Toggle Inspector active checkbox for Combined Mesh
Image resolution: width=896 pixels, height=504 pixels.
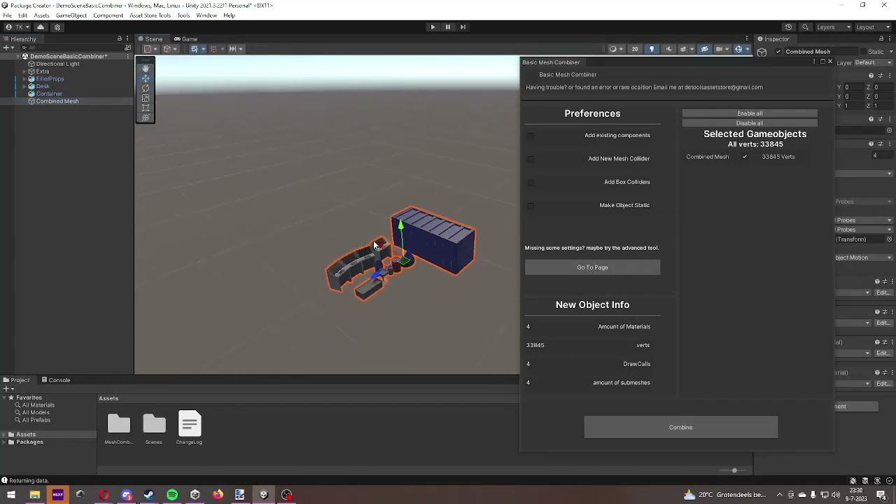point(778,52)
